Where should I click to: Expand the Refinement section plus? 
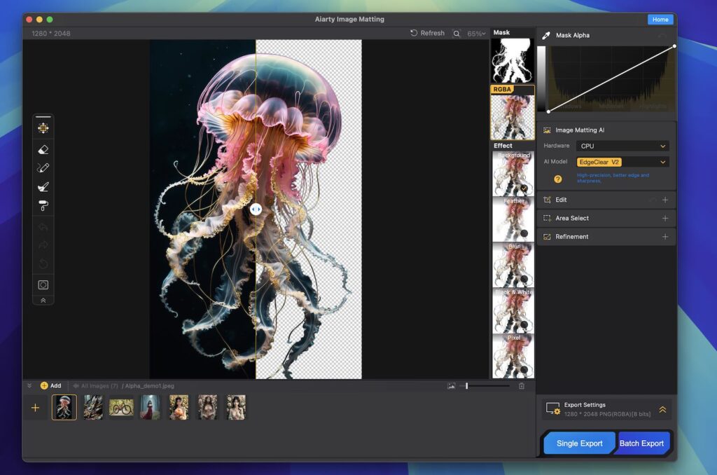665,237
